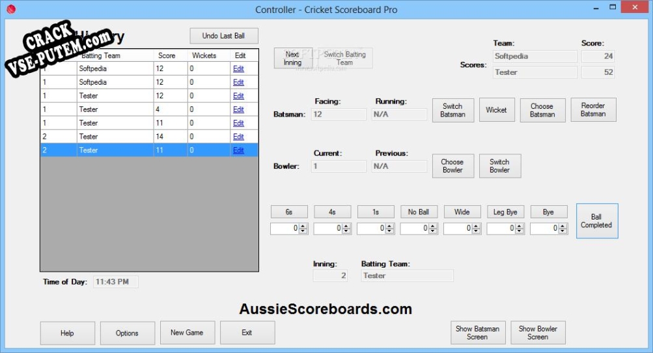Screen dimensions: 653x353
Task: Click the Bye count input field
Action: (545, 229)
